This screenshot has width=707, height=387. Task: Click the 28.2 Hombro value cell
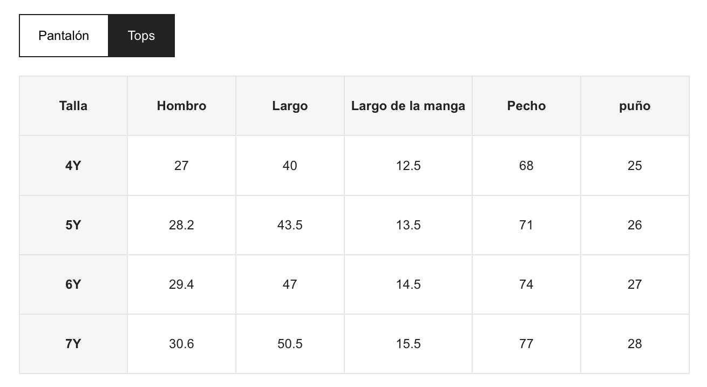(181, 225)
